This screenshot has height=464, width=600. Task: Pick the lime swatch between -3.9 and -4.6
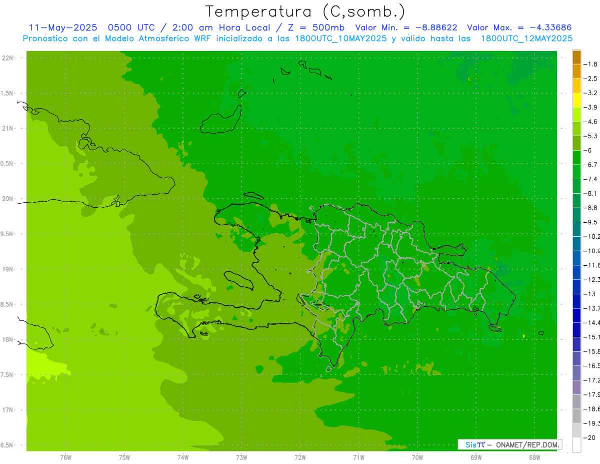click(x=576, y=115)
